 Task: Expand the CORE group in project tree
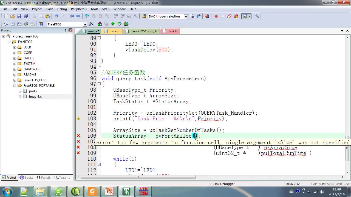pos(15,53)
